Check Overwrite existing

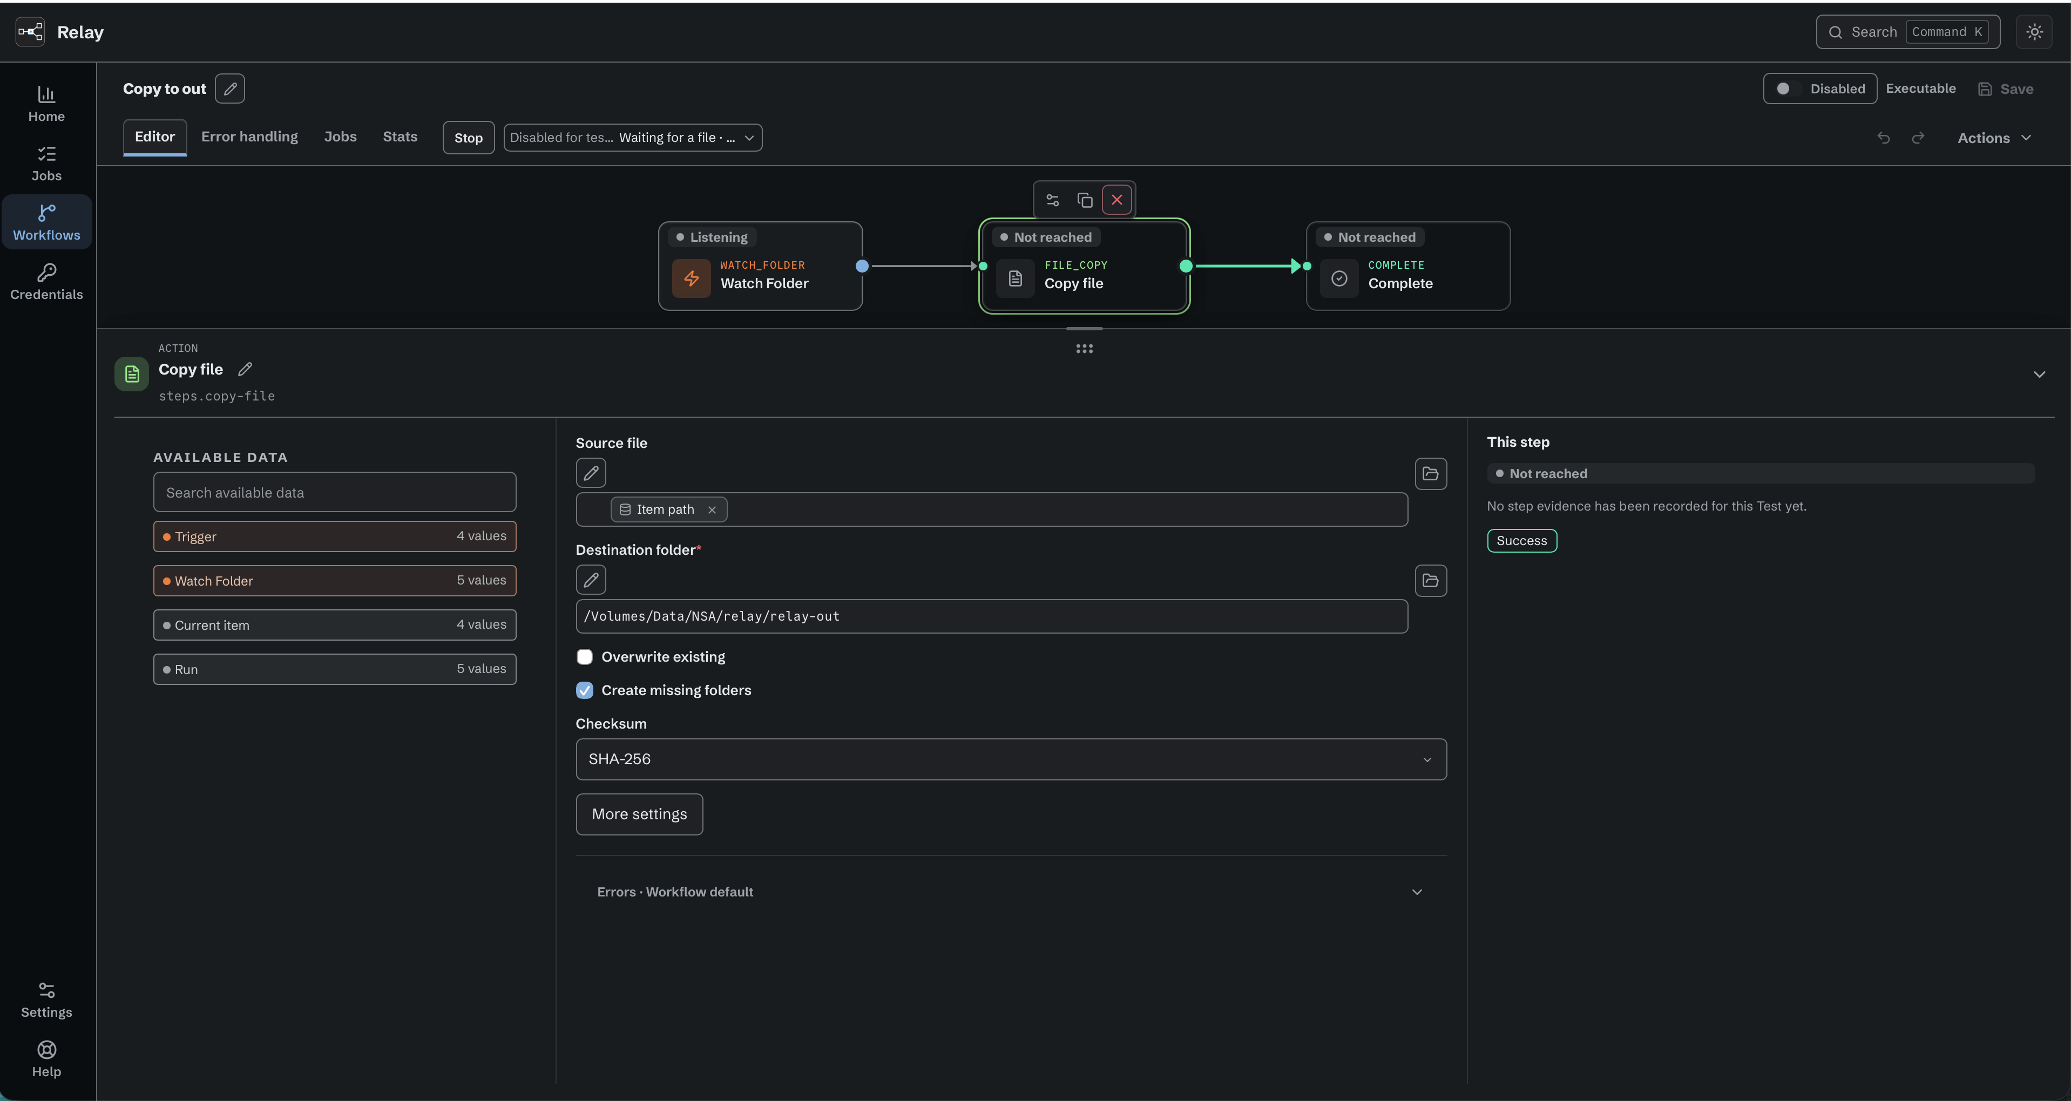585,657
